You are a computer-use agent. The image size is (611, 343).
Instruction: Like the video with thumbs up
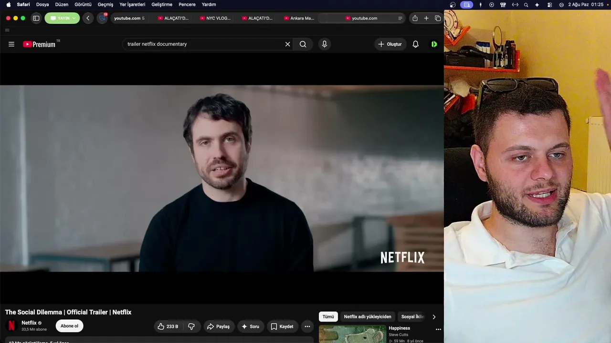point(169,326)
